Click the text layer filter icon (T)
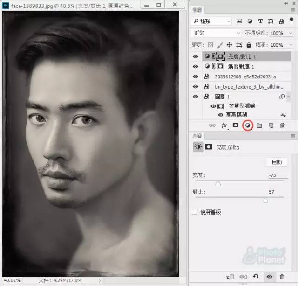Viewport: 298px width, 286px height. coord(260,21)
